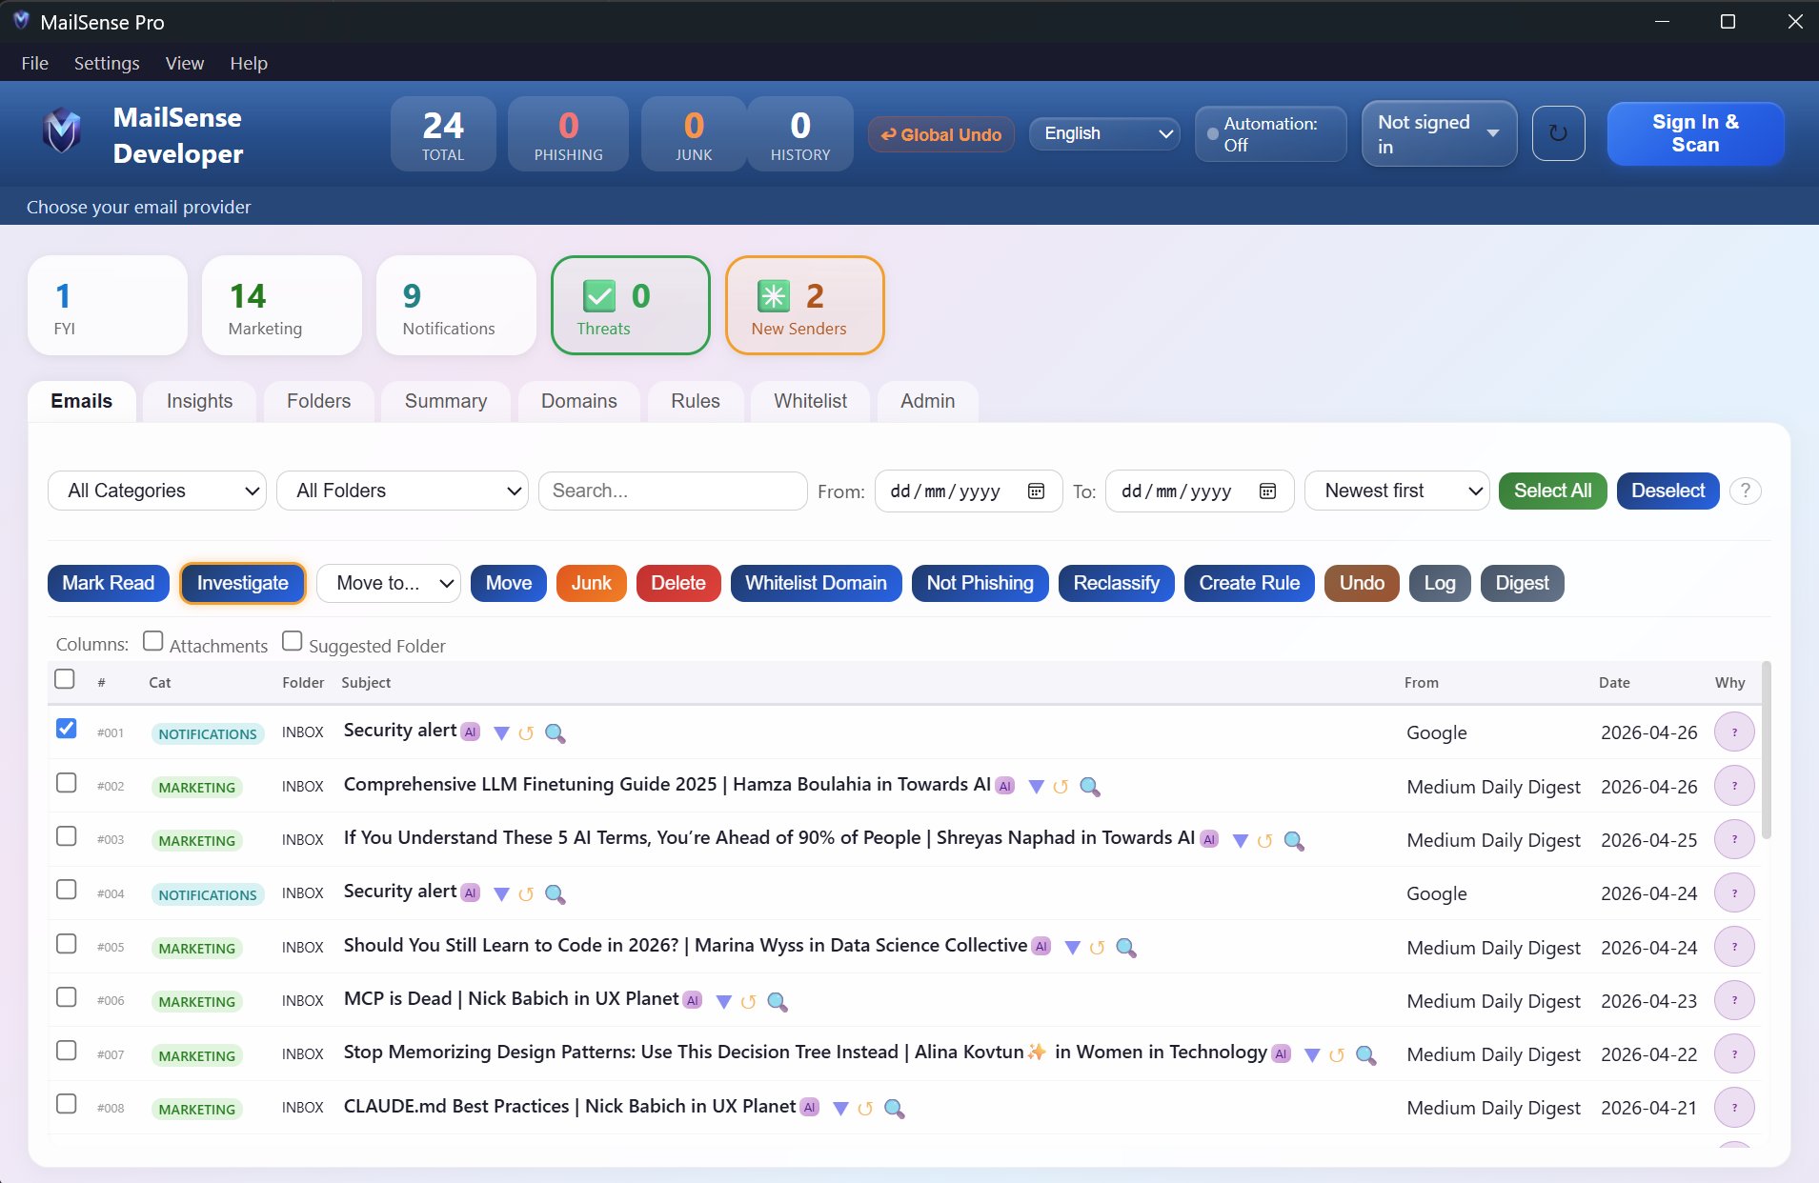The image size is (1819, 1183).
Task: Click the AI badge on row #001
Action: (471, 732)
